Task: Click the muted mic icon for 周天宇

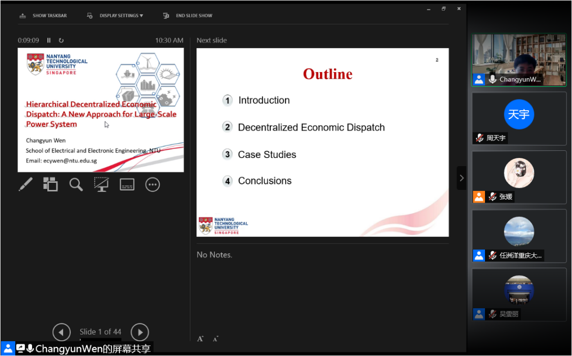Action: pos(479,138)
